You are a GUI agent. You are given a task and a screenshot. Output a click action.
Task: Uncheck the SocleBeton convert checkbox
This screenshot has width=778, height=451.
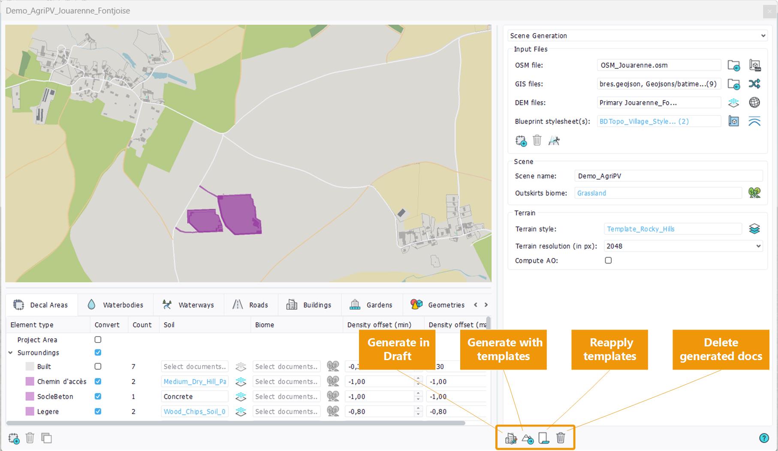(x=98, y=397)
